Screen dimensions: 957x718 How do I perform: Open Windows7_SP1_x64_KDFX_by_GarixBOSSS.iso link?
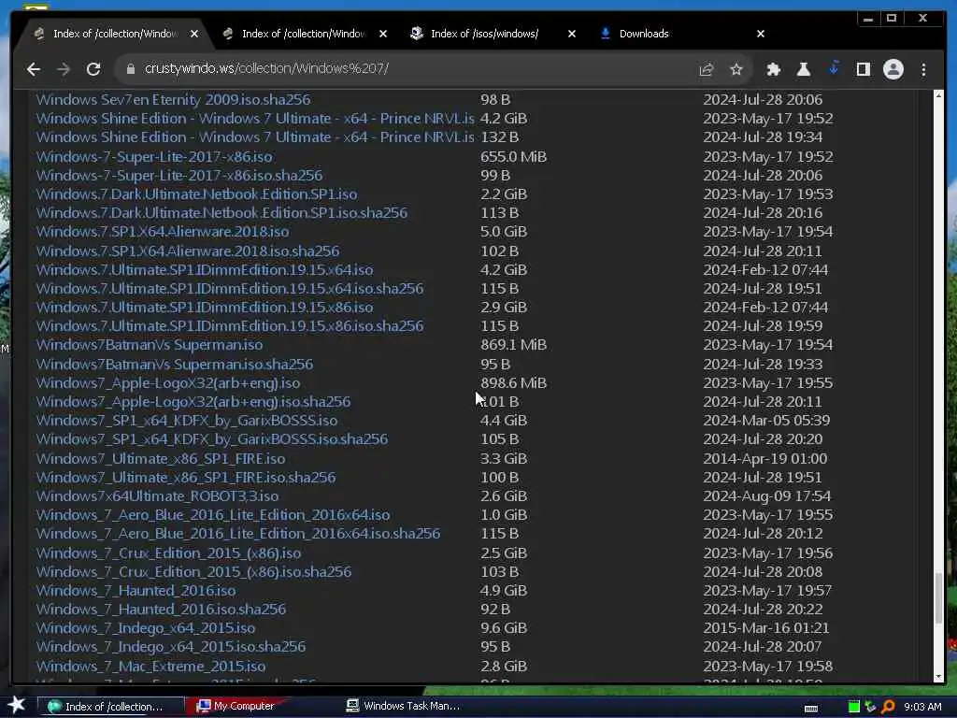pyautogui.click(x=187, y=421)
